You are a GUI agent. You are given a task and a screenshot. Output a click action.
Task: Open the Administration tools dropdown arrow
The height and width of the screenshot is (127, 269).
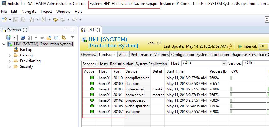point(36,37)
